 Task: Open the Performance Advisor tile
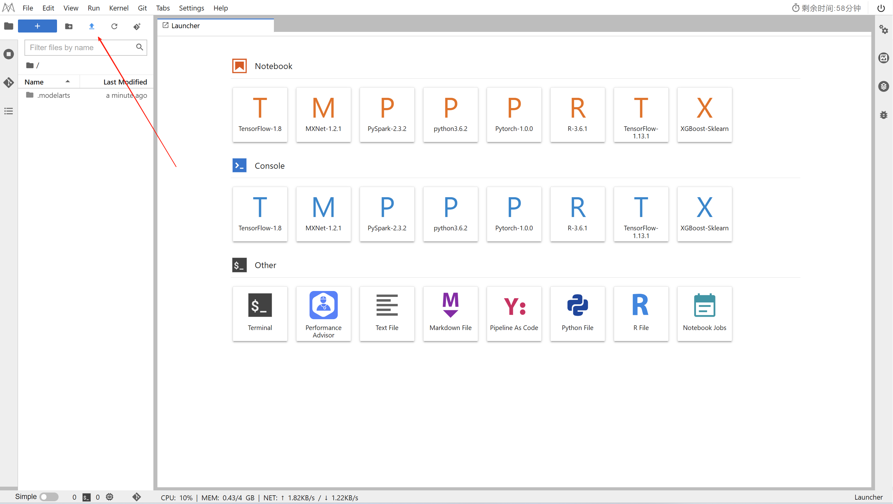click(323, 313)
